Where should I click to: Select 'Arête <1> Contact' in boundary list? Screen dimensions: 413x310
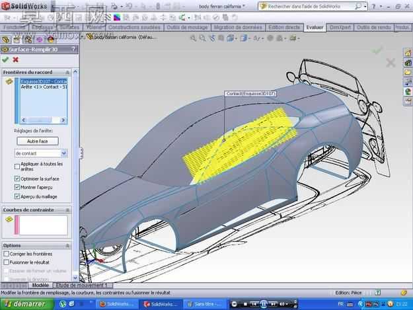(44, 87)
